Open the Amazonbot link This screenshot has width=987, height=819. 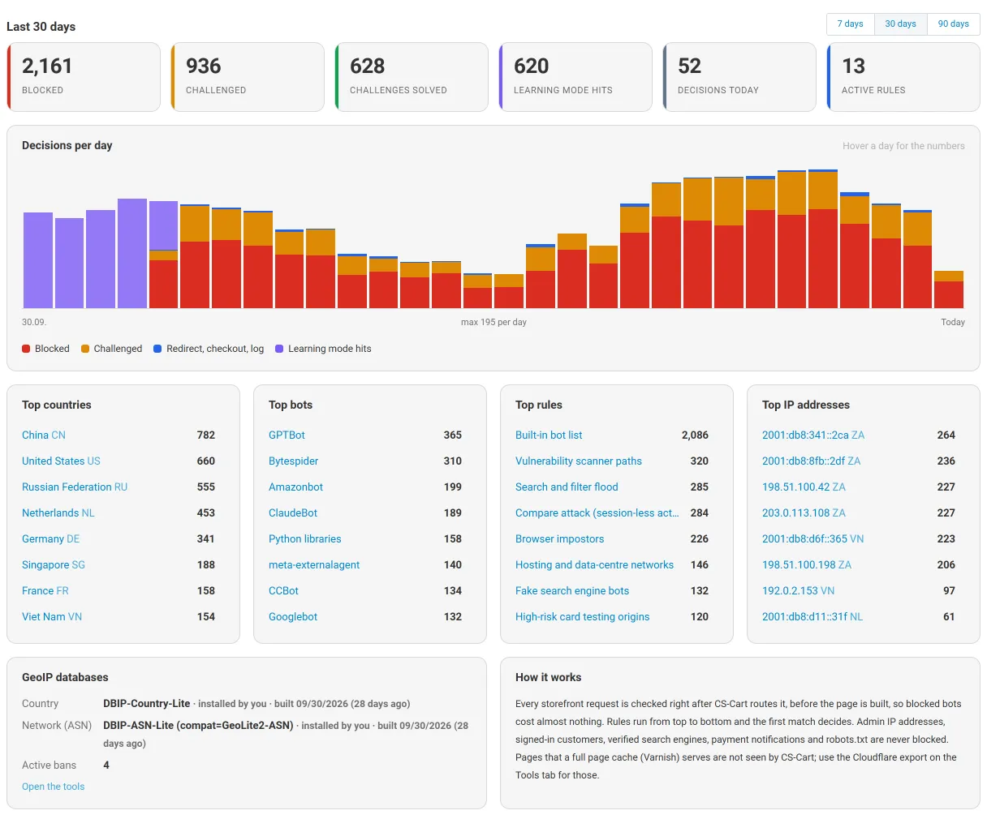point(295,487)
